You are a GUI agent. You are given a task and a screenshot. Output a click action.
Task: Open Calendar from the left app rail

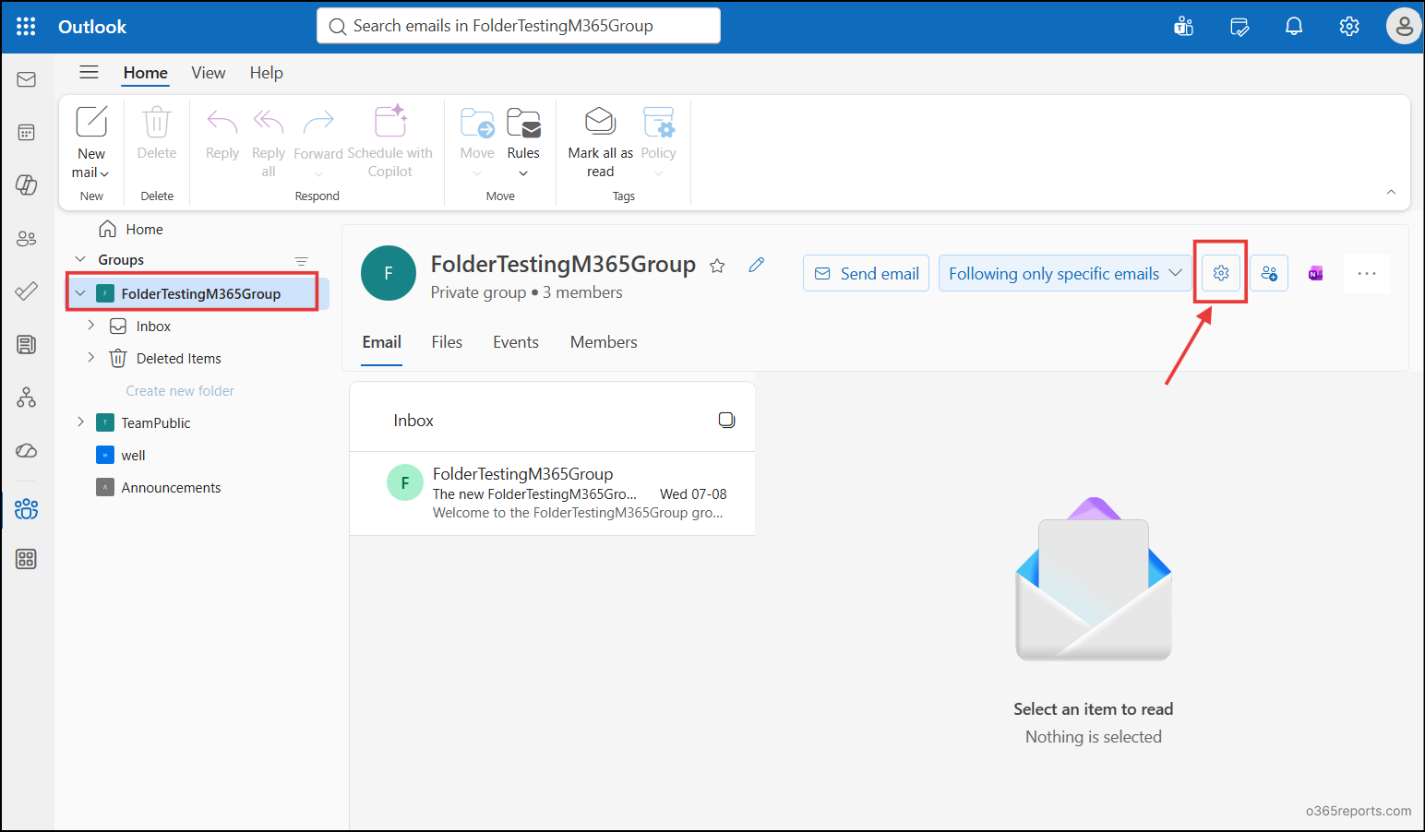pyautogui.click(x=27, y=133)
